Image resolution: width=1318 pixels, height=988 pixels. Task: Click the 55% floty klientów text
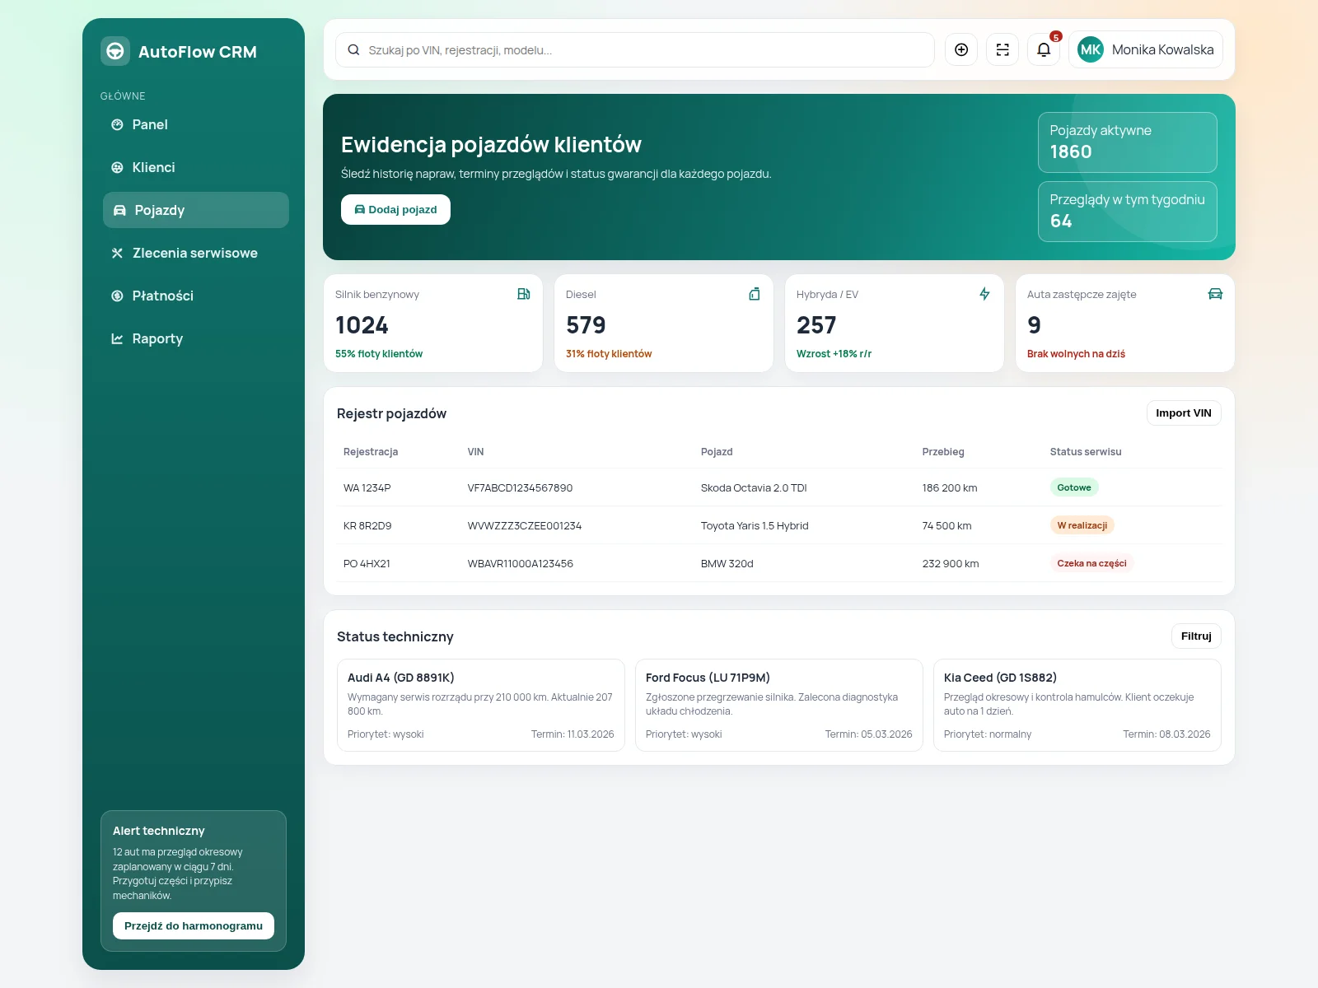[379, 354]
